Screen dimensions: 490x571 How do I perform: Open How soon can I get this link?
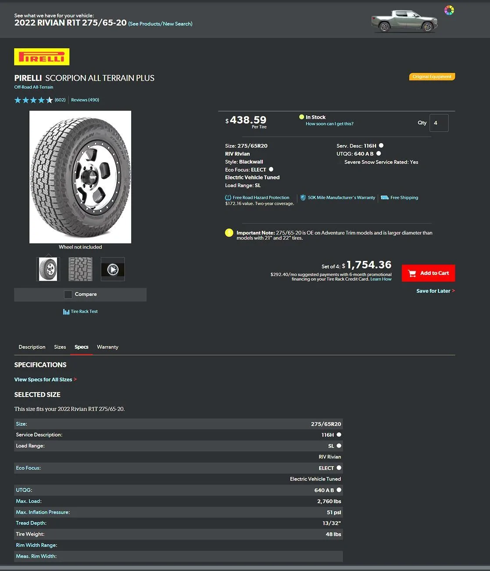(x=329, y=124)
